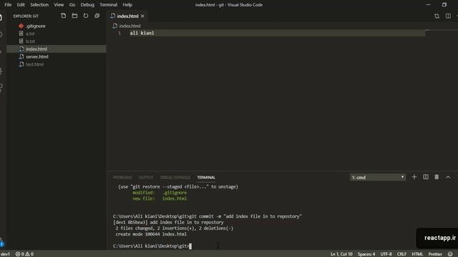Click the feedback smiley icon in status bar
Viewport: 458px width, 257px height.
(x=450, y=254)
